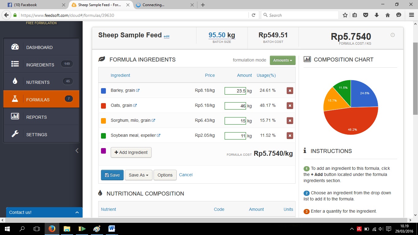
Task: Open the Reports section
Action: click(36, 117)
